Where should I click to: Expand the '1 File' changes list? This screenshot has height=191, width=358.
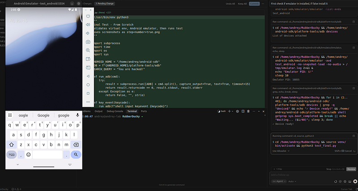pos(278,169)
